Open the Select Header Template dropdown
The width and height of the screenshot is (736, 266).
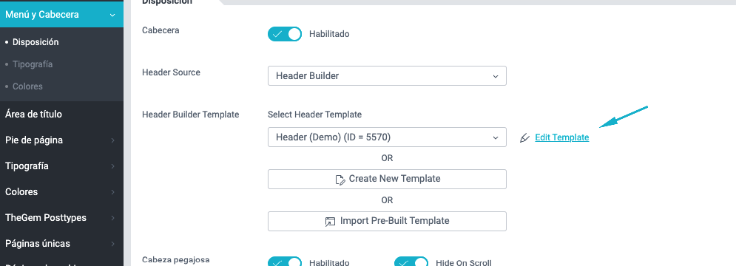[x=388, y=137]
